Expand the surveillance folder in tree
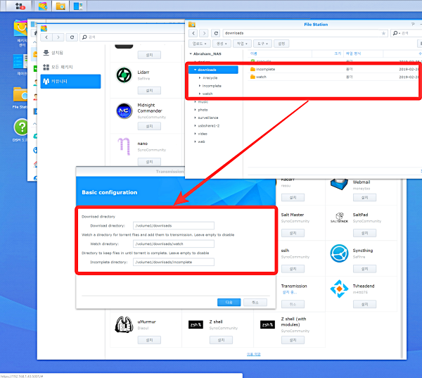The width and height of the screenshot is (422, 378). point(195,118)
